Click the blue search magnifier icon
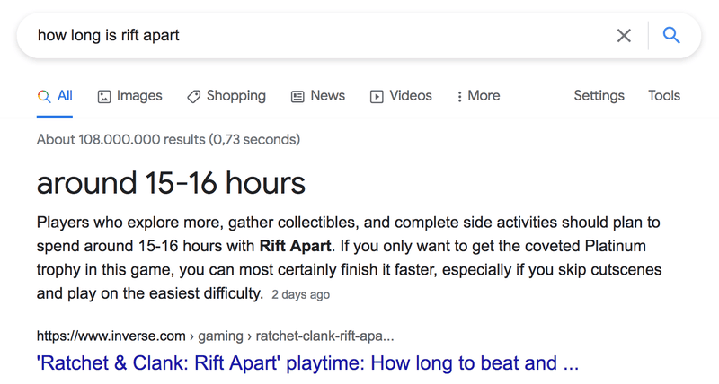 [x=670, y=36]
